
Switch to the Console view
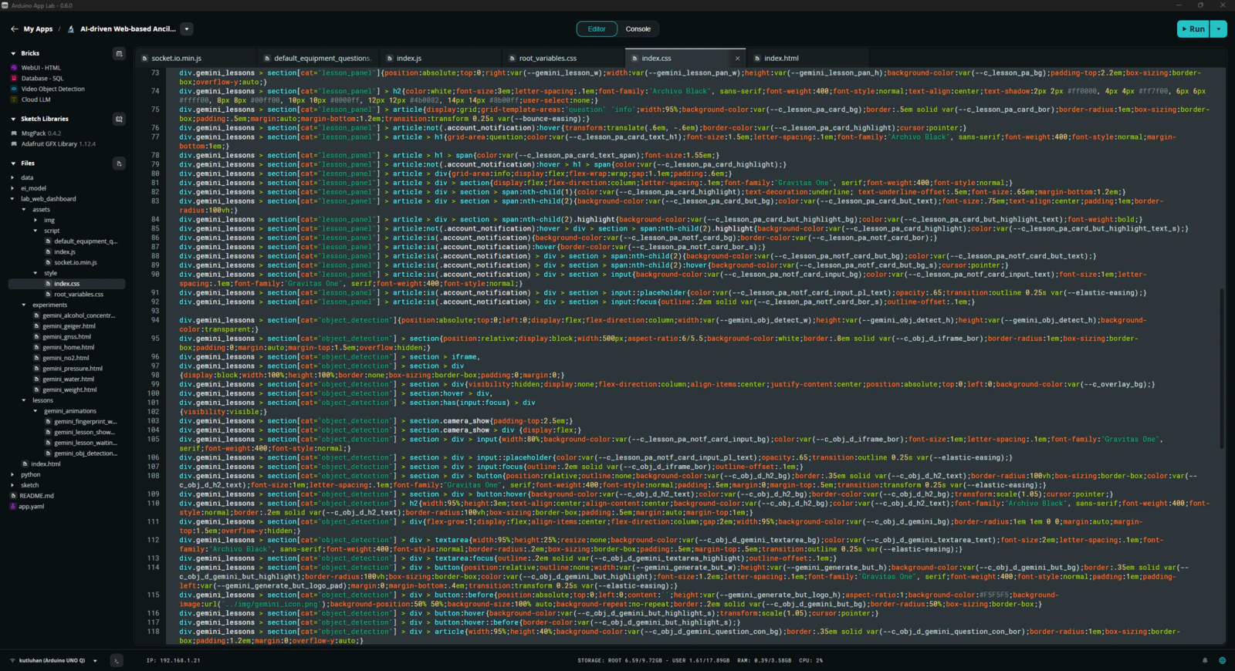coord(638,29)
